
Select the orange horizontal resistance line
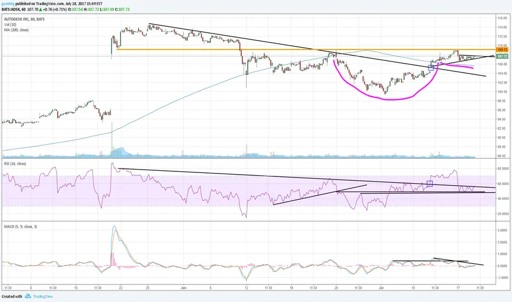tap(306, 49)
